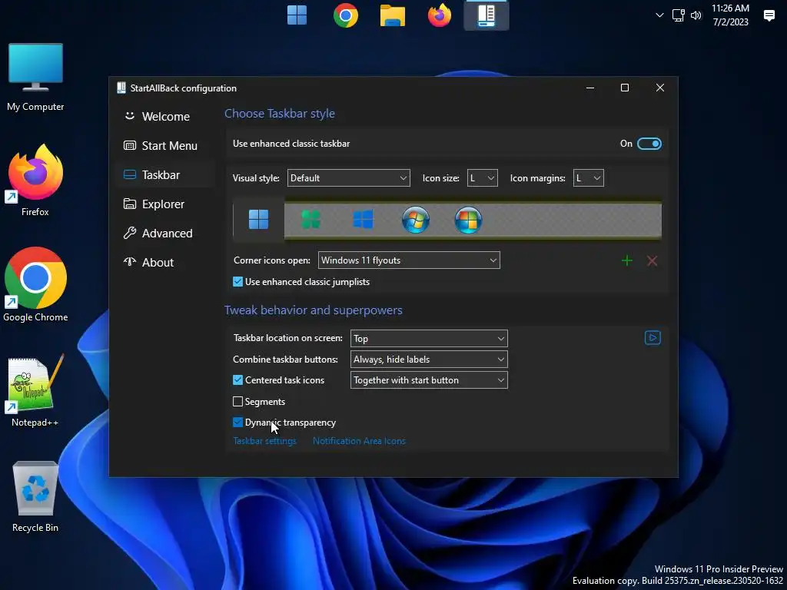
Task: Click the red X remove icon
Action: 652,260
